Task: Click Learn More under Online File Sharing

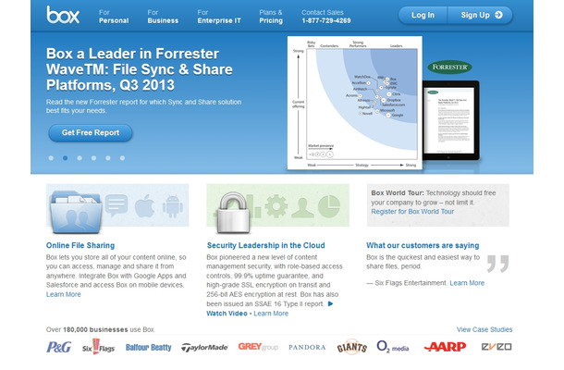Action: 63,294
